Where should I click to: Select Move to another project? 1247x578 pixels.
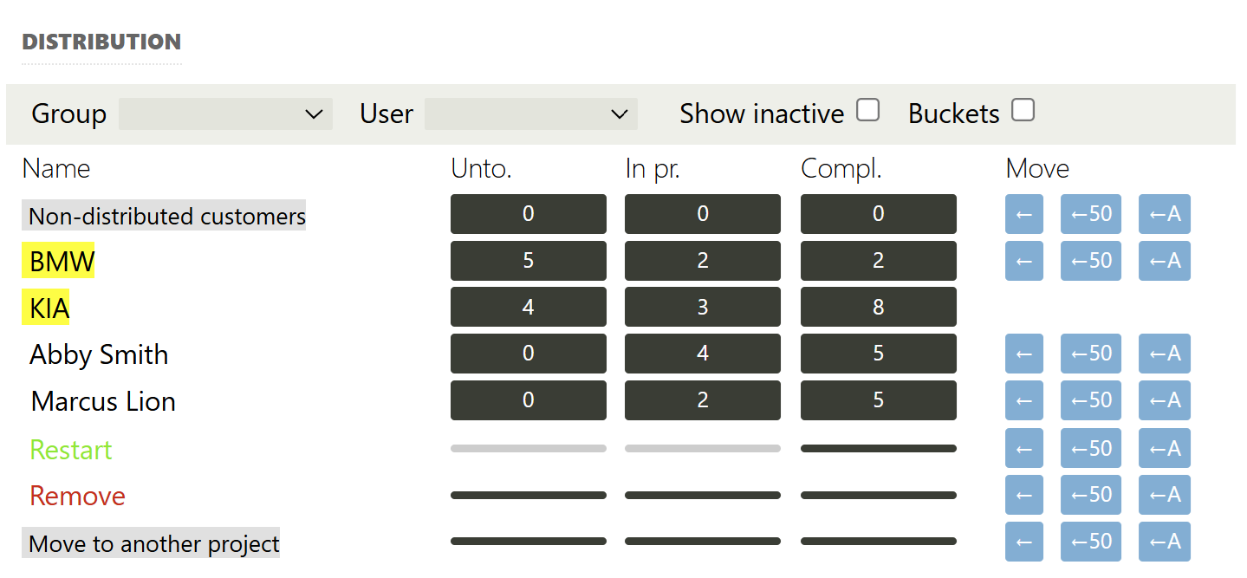[x=153, y=543]
